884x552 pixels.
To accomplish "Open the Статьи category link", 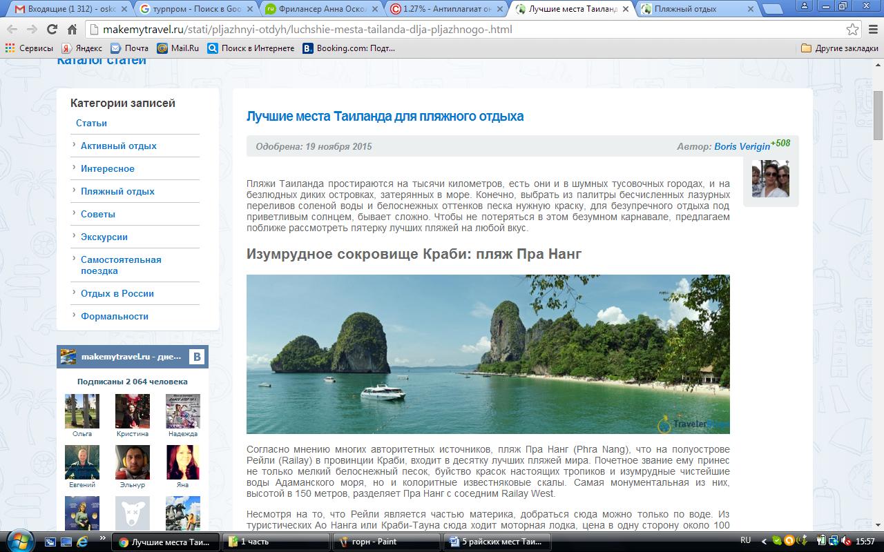I will click(x=91, y=123).
